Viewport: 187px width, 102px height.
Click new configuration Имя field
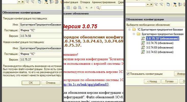point(41,48)
